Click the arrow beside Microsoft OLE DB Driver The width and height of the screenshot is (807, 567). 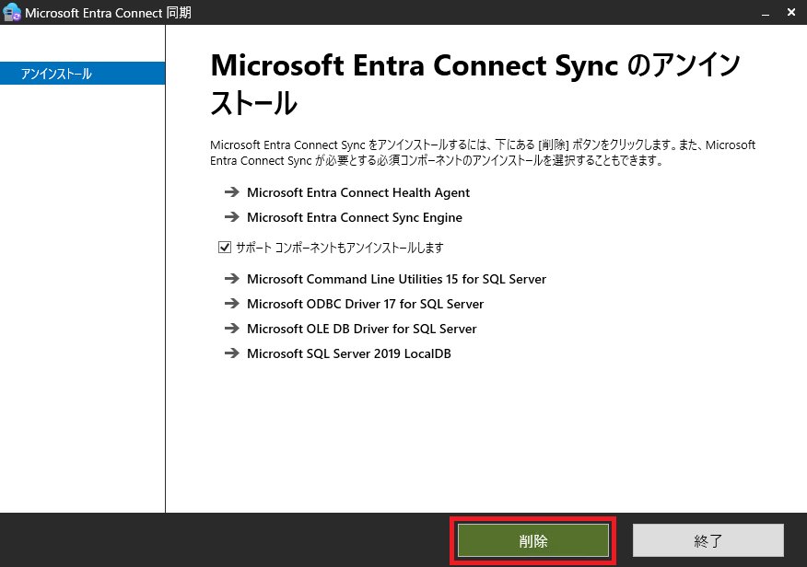[x=232, y=328]
